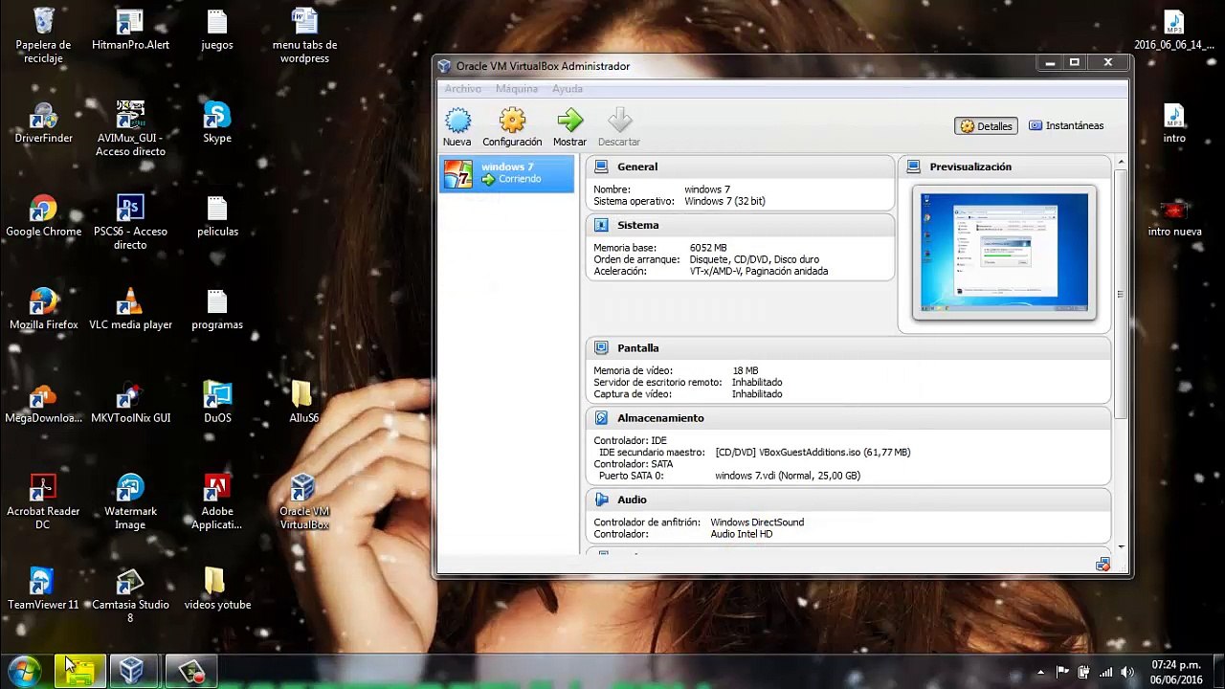Click the power plug tray icon
Image resolution: width=1225 pixels, height=689 pixels.
click(x=1083, y=672)
